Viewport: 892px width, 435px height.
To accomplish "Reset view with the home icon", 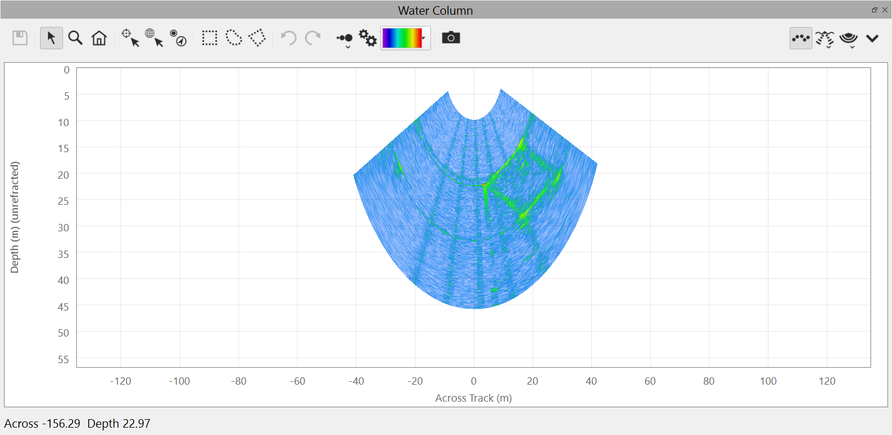I will [x=99, y=38].
